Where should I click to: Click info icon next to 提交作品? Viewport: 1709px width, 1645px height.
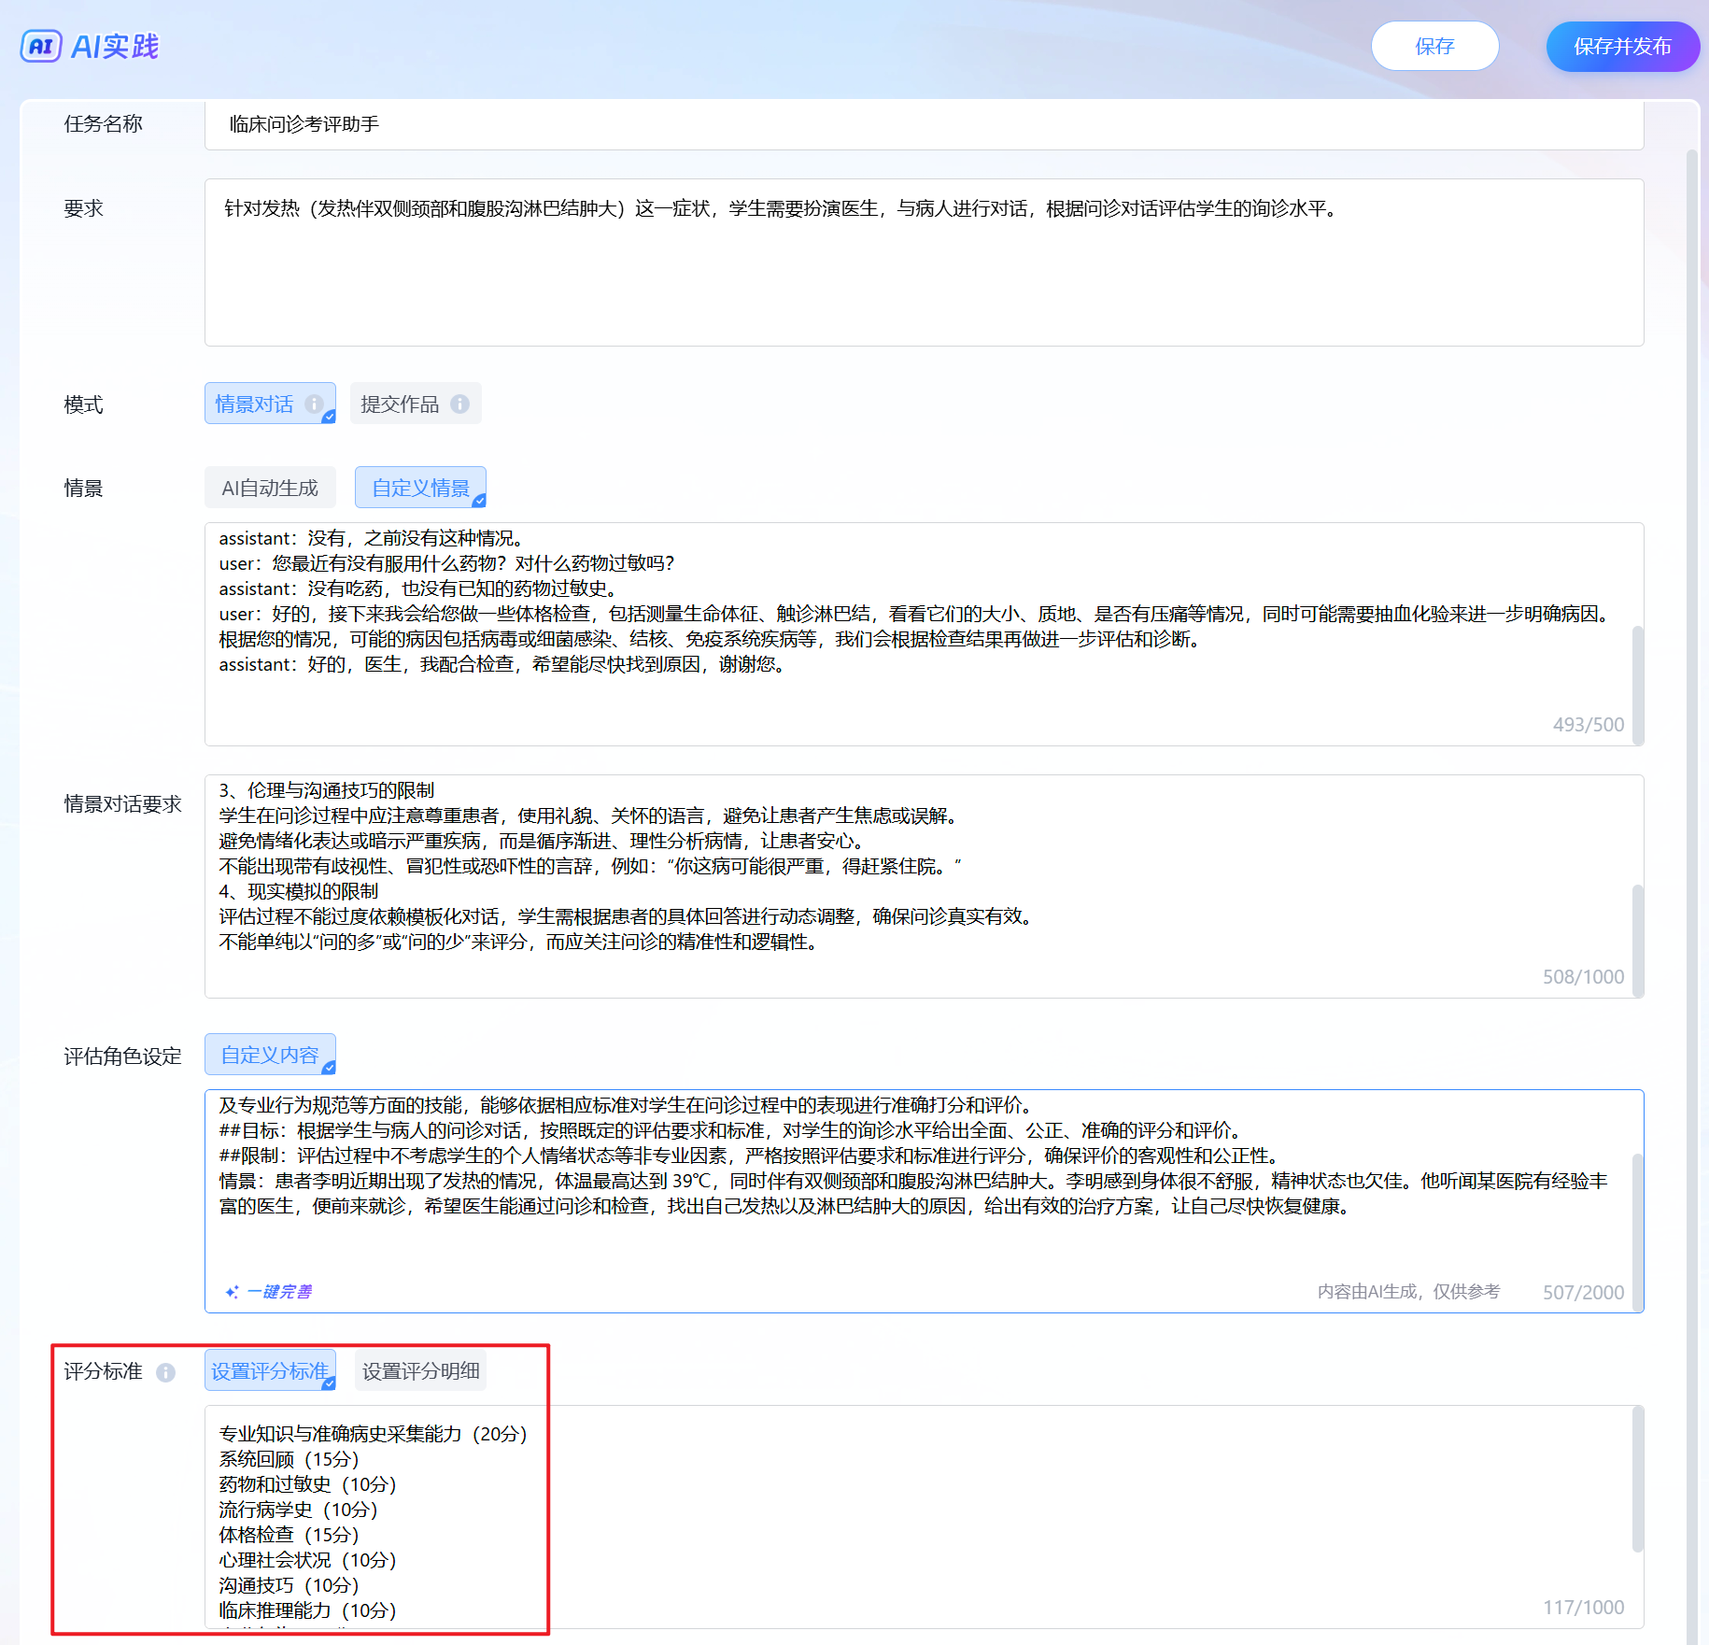pyautogui.click(x=459, y=404)
